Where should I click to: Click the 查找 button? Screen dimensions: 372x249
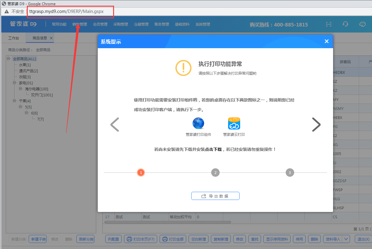(255, 239)
